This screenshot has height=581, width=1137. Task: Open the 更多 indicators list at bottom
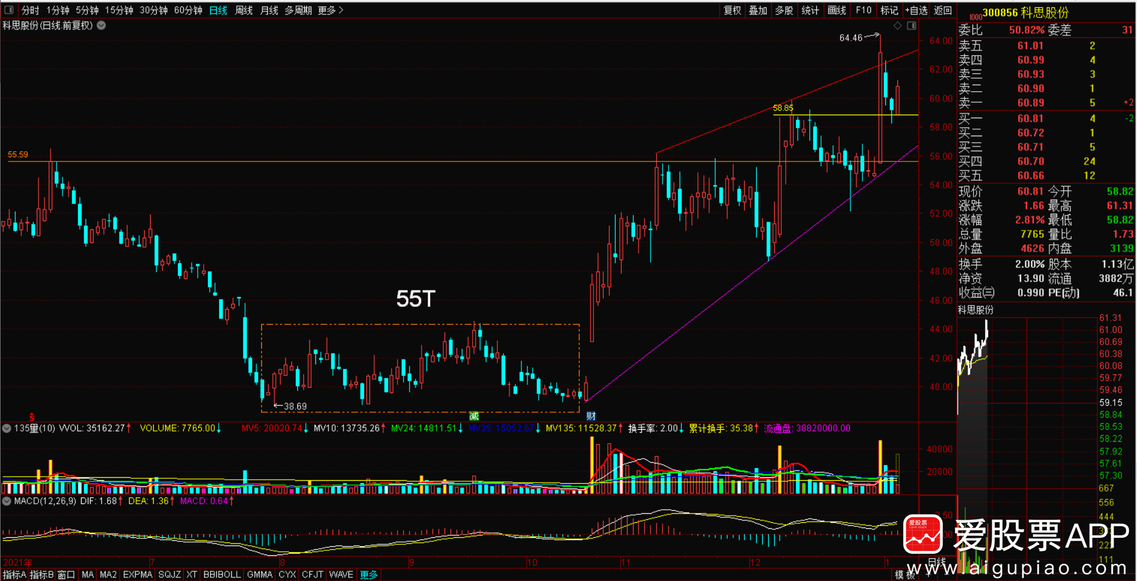click(x=369, y=574)
